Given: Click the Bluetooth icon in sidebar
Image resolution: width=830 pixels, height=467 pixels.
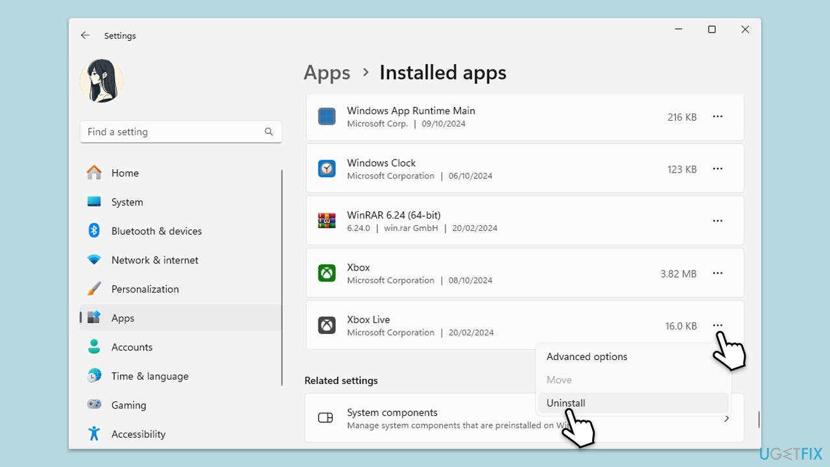Looking at the screenshot, I should click(94, 231).
